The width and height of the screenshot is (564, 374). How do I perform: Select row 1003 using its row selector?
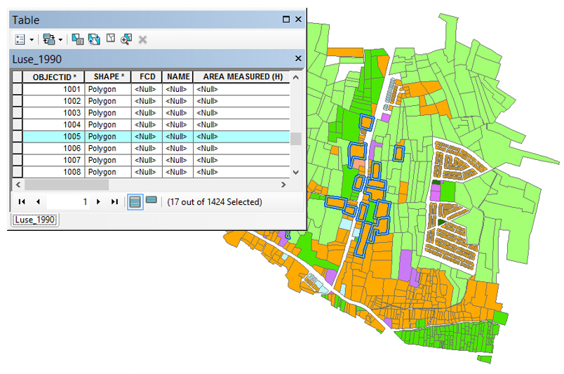[x=18, y=113]
